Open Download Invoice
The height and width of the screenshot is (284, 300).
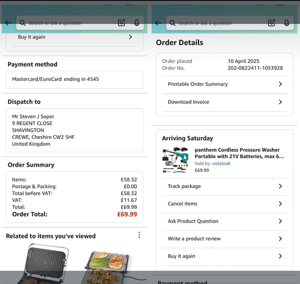pyautogui.click(x=224, y=102)
